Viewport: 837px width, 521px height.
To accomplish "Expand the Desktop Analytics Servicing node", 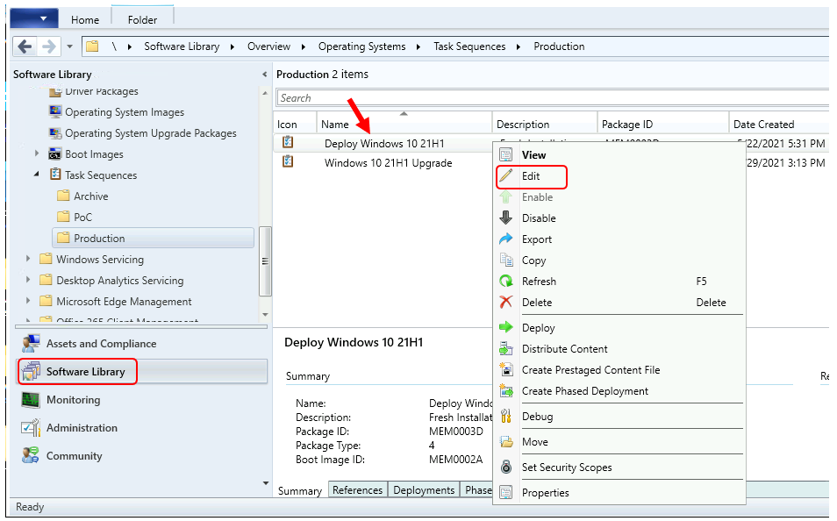I will (x=28, y=280).
